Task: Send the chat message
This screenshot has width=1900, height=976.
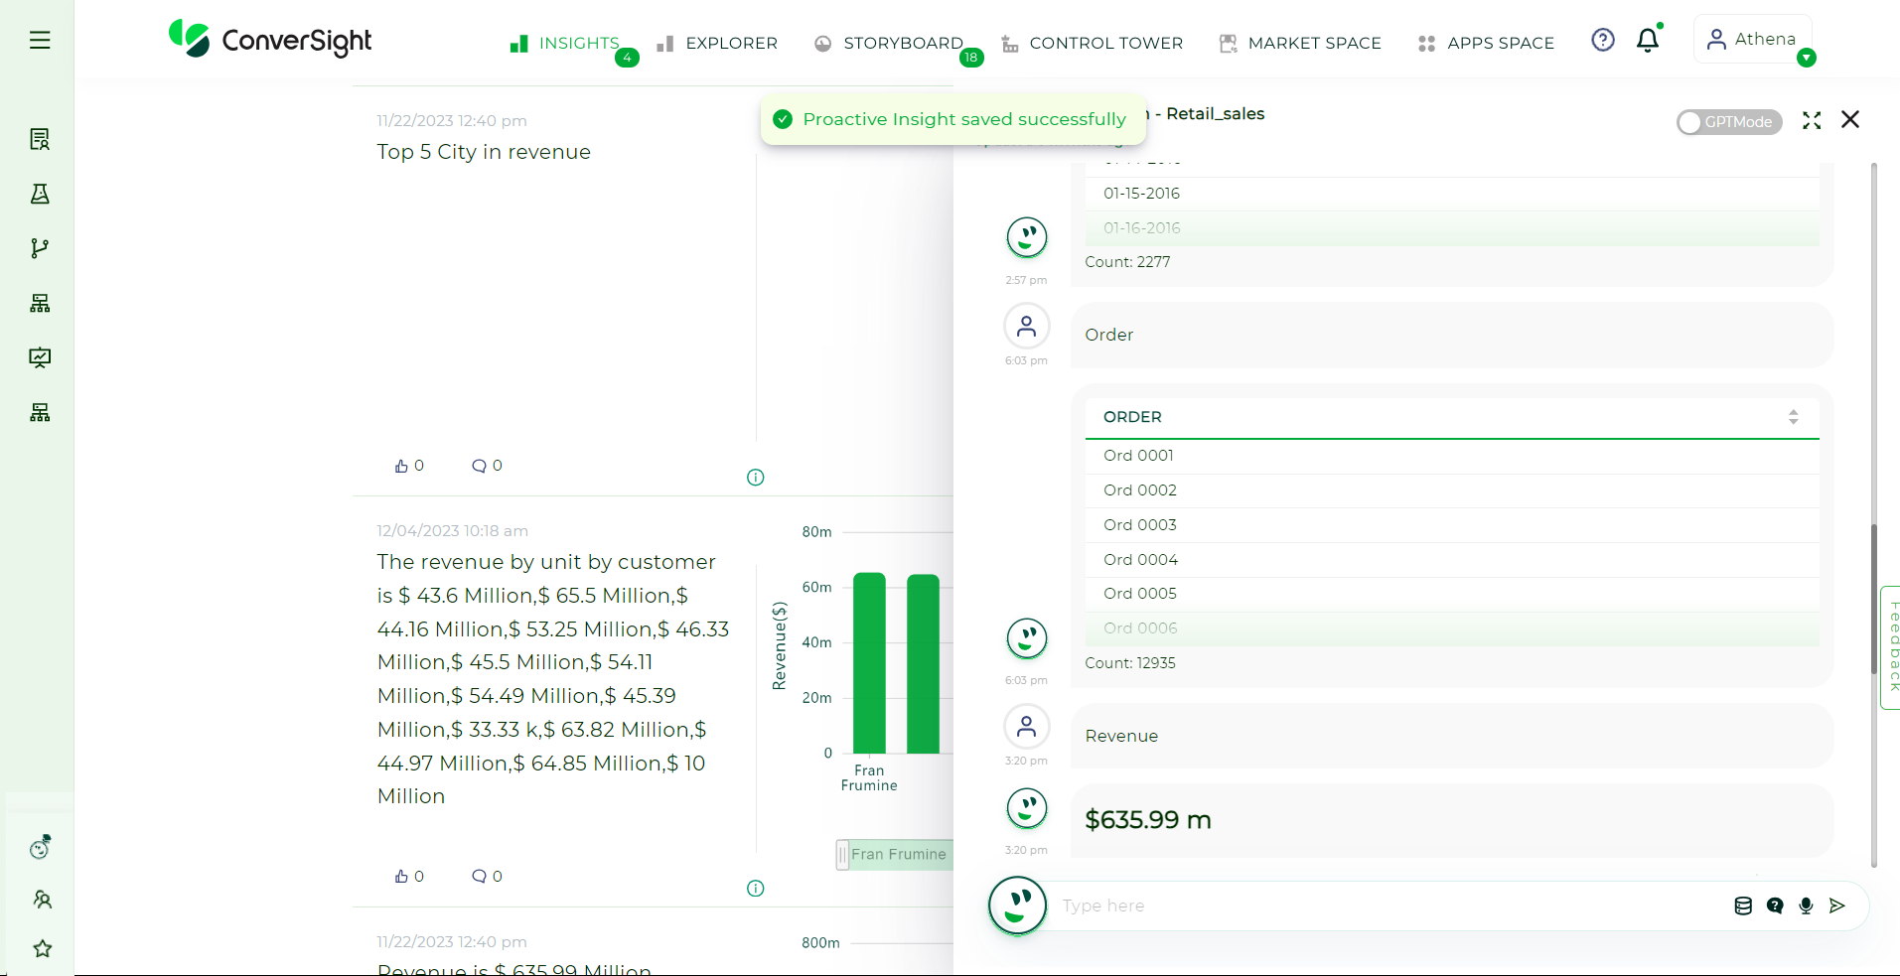Action: point(1837,906)
